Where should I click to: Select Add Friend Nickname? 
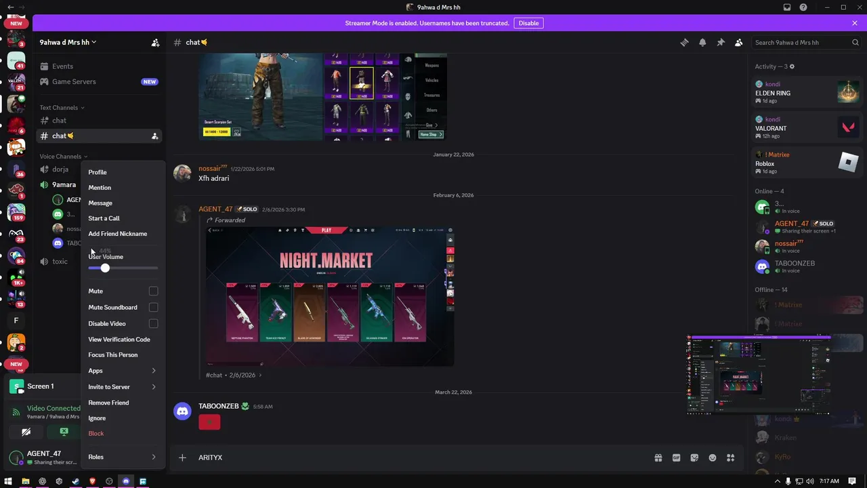pos(123,234)
